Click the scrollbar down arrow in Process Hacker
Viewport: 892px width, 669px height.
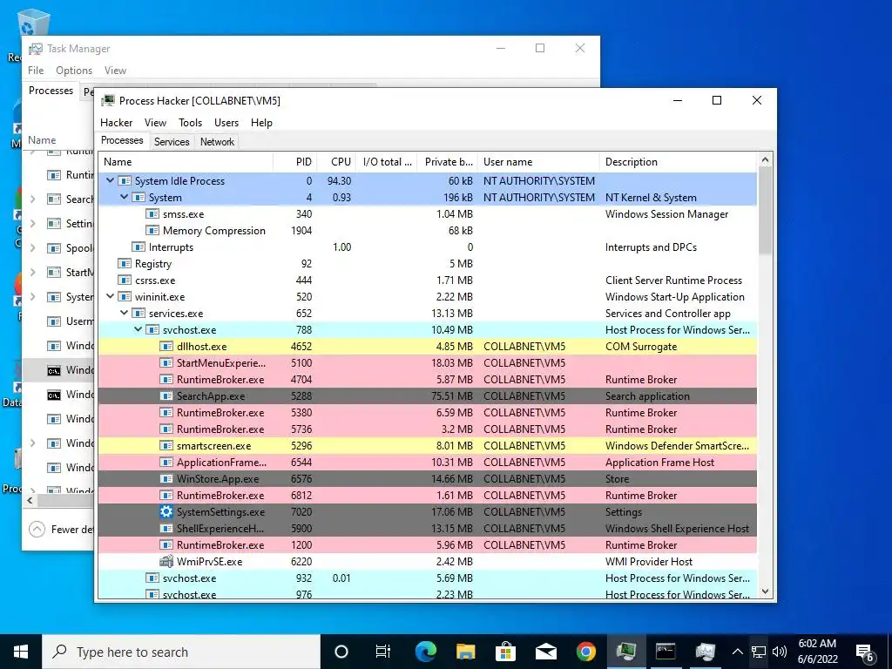point(765,591)
